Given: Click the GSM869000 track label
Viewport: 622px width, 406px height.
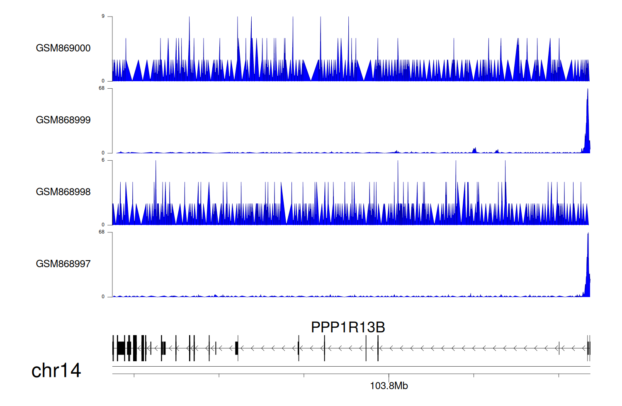Looking at the screenshot, I should tap(63, 48).
